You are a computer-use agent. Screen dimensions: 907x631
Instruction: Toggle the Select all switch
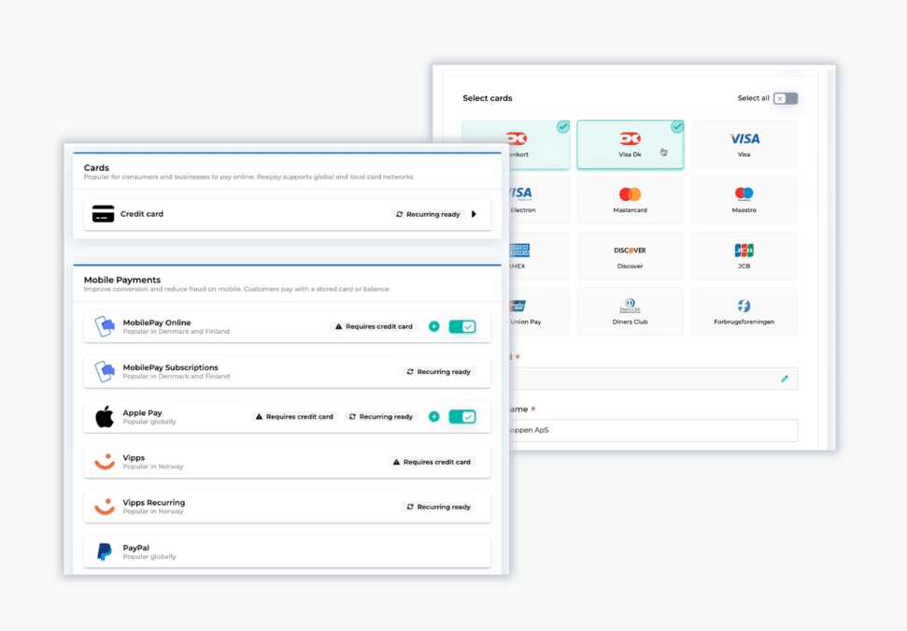point(786,98)
